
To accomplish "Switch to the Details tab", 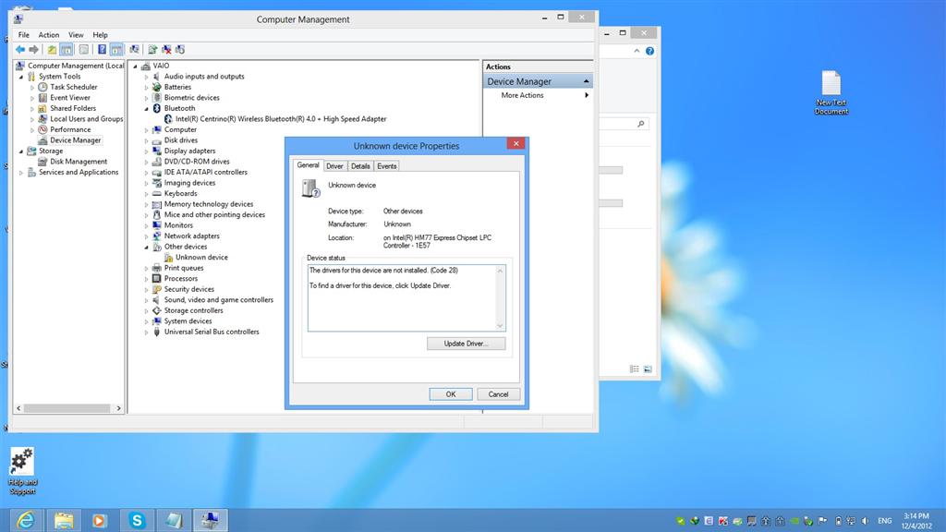I will tap(360, 166).
